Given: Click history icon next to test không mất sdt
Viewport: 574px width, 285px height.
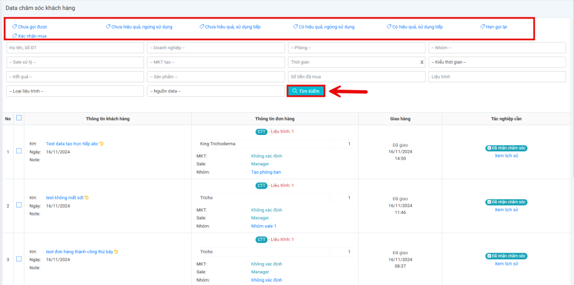Looking at the screenshot, I should click(x=87, y=198).
